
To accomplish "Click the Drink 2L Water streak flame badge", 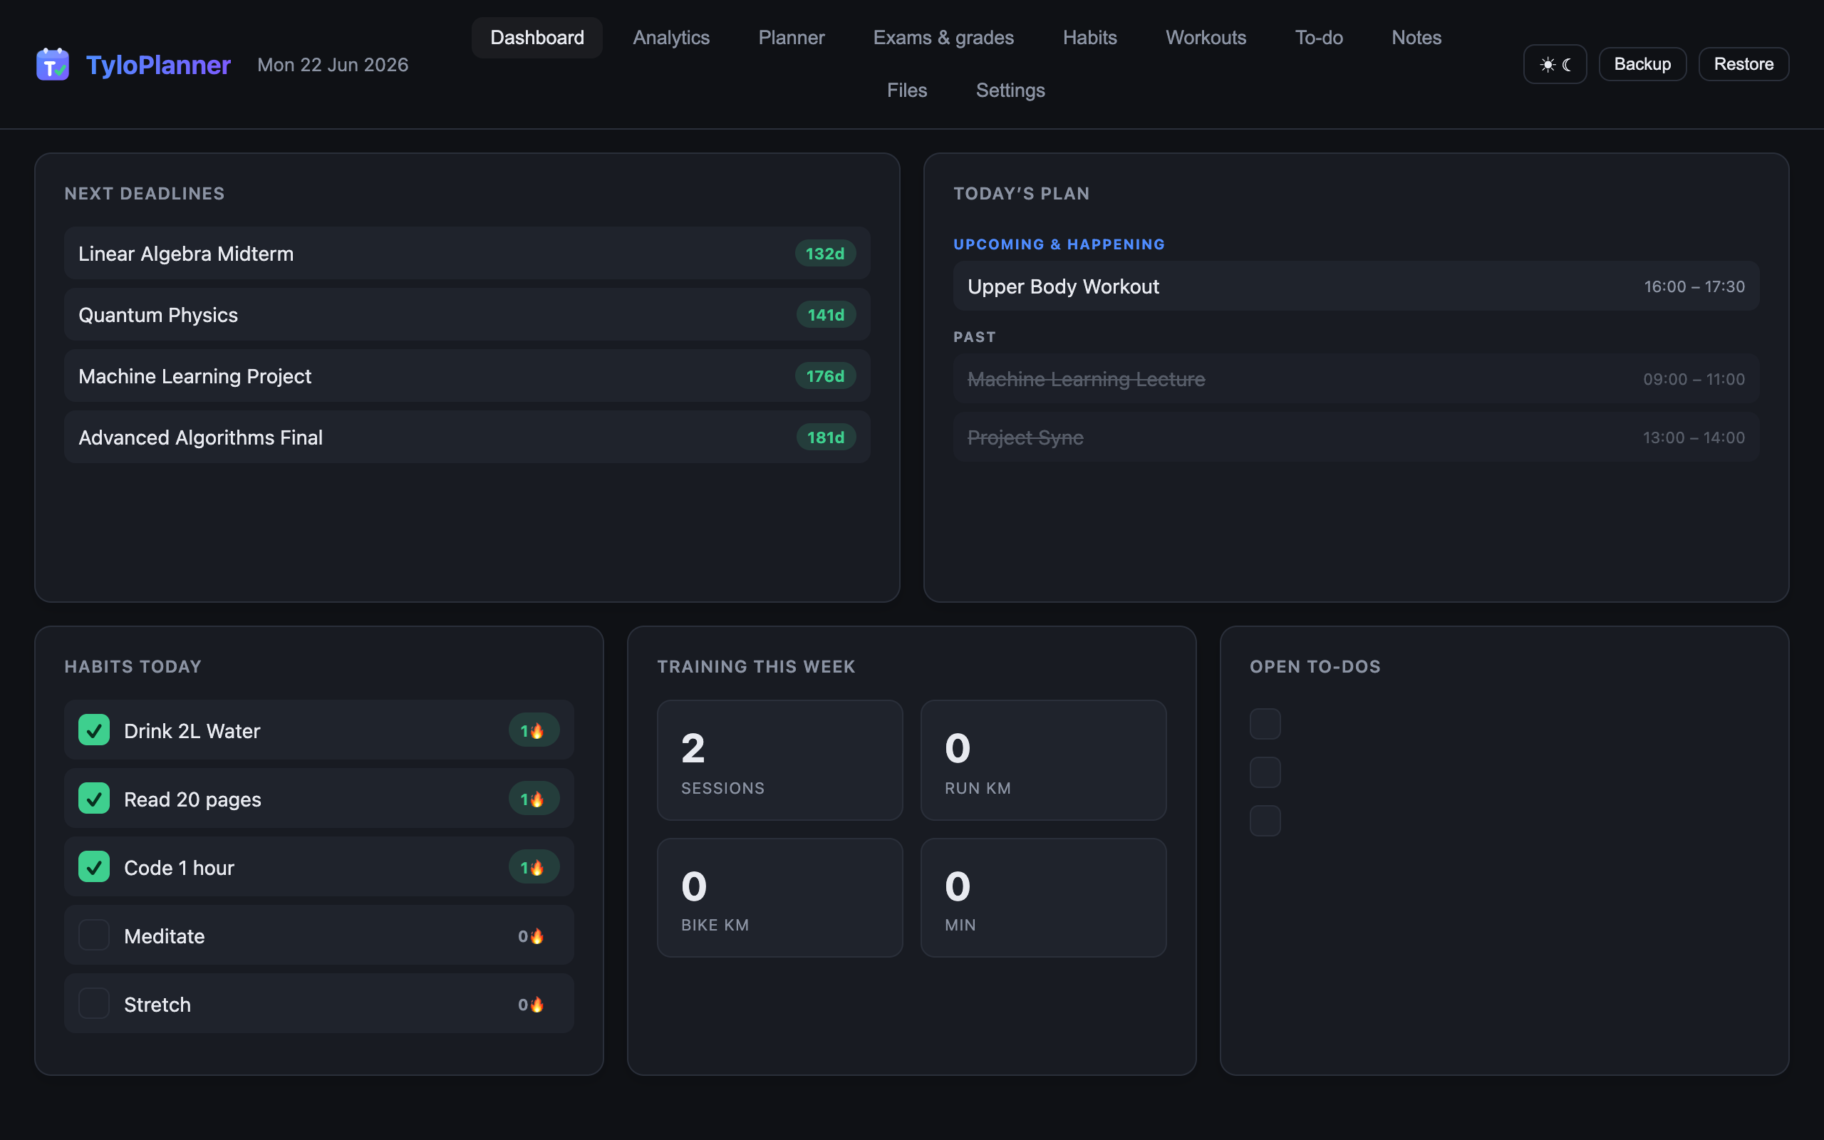I will [534, 730].
